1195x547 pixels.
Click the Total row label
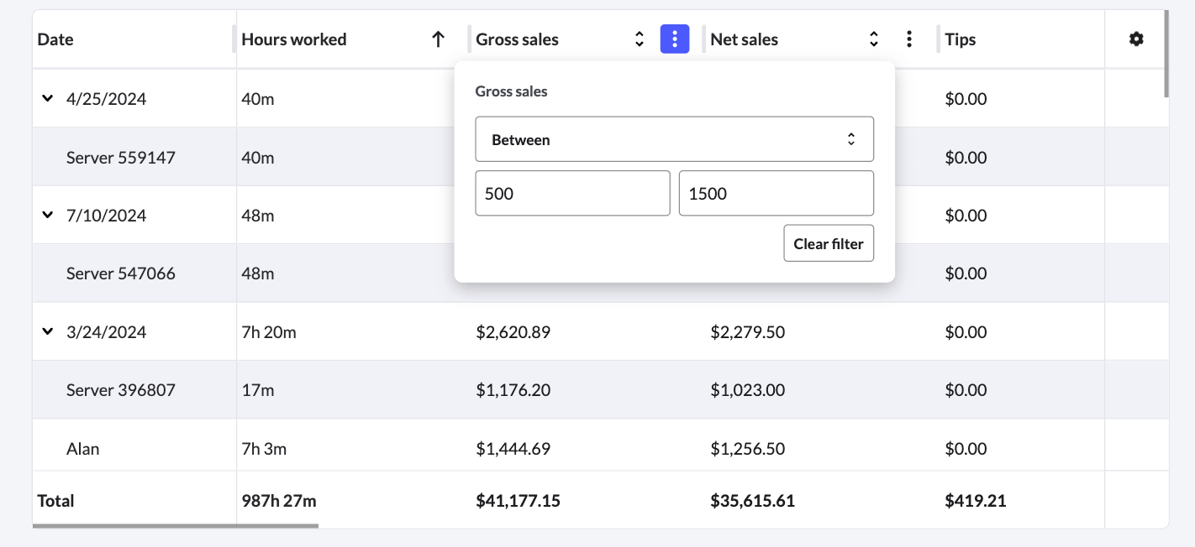(55, 500)
